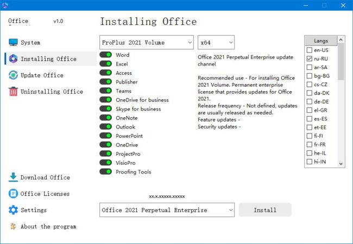Click the Uninstalling Office trash icon

click(13, 92)
